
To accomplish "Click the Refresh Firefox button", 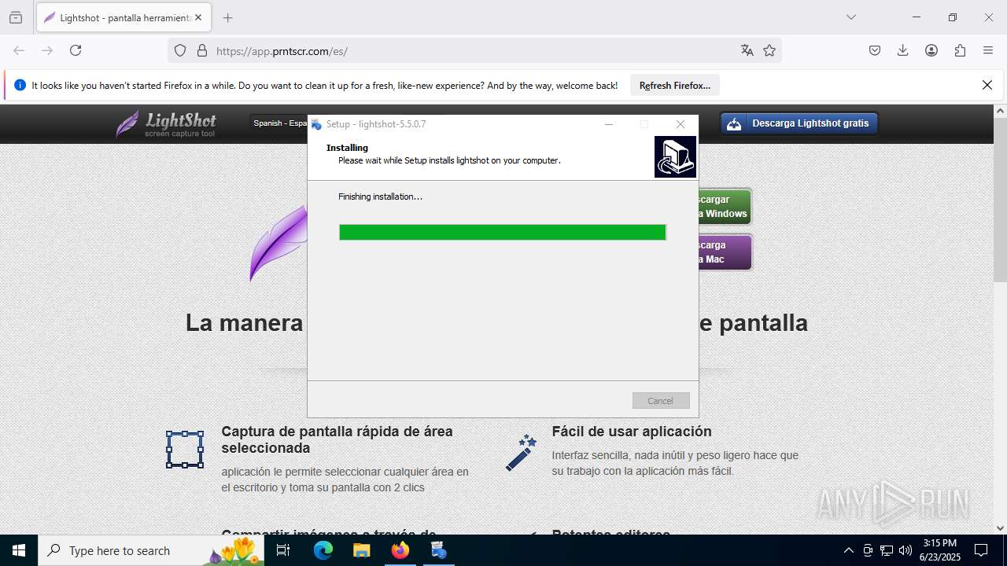I will click(x=675, y=85).
